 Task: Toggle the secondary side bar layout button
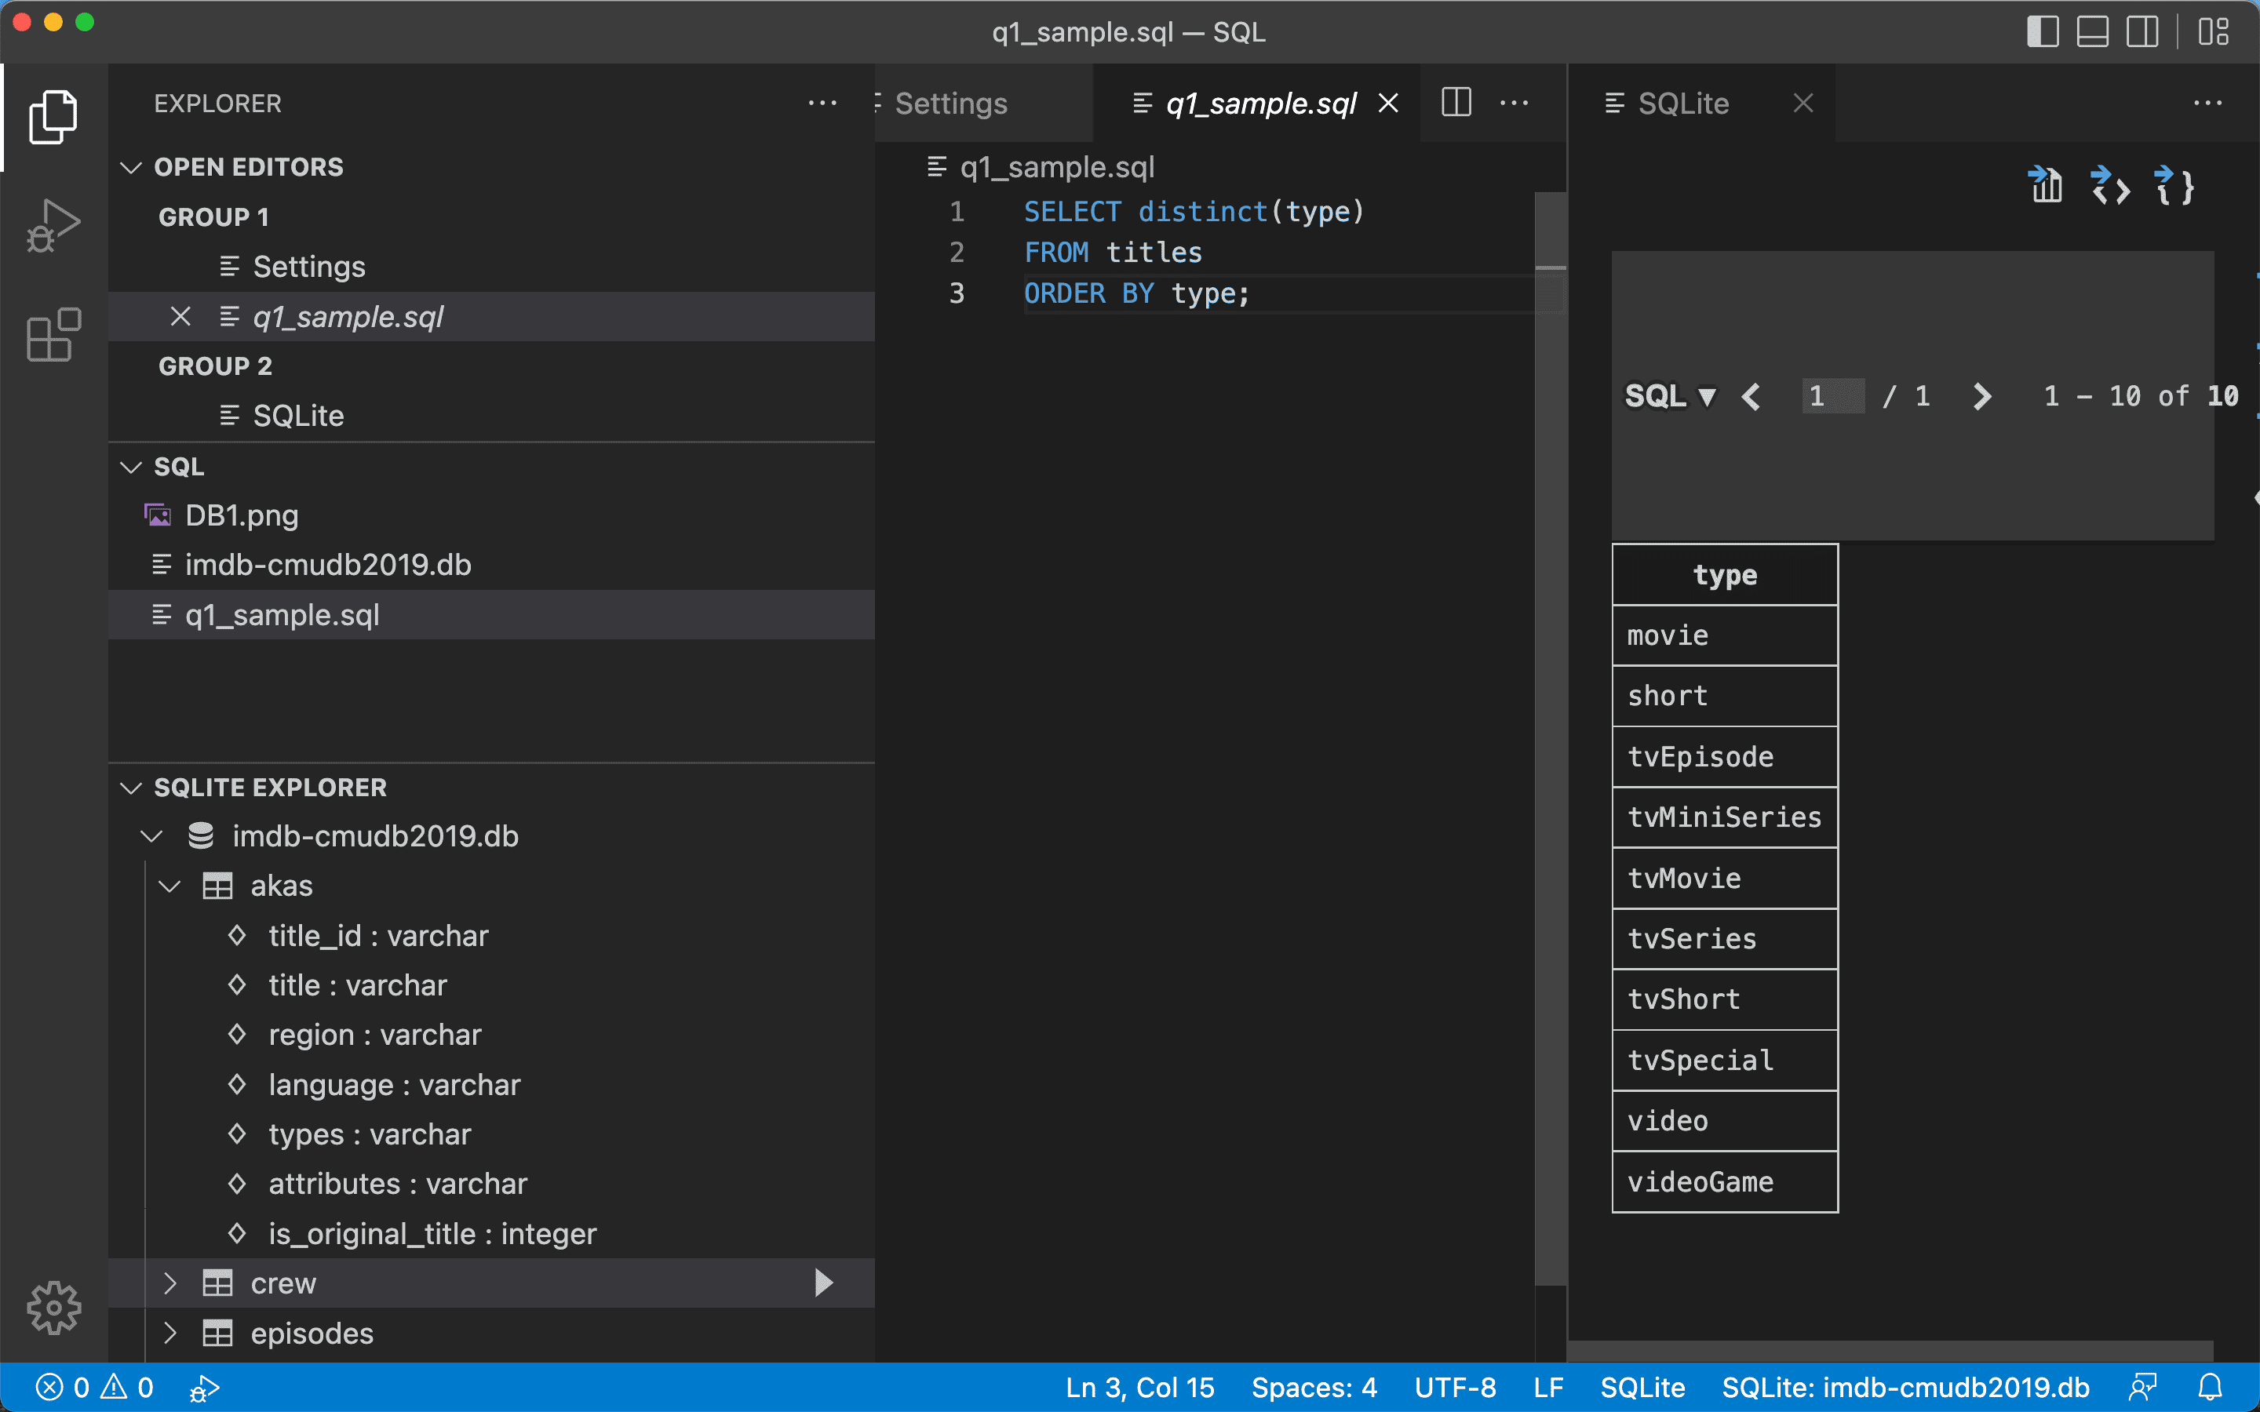tap(2142, 31)
